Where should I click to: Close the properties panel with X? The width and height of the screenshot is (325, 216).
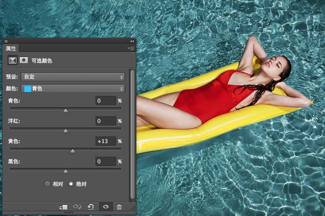6,41
